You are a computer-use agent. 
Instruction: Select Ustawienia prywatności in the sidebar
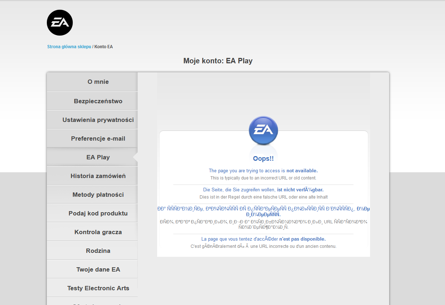point(98,120)
